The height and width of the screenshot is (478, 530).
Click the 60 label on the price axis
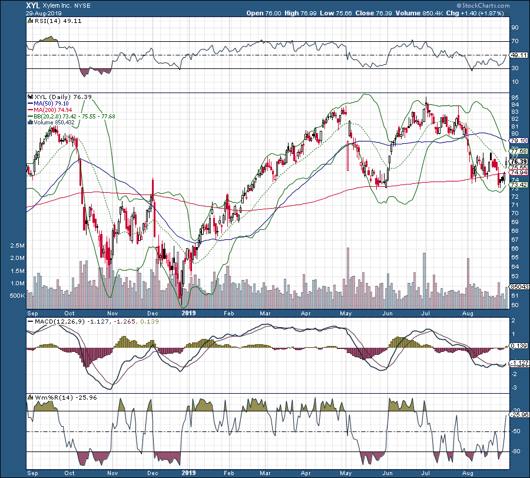tap(515, 305)
